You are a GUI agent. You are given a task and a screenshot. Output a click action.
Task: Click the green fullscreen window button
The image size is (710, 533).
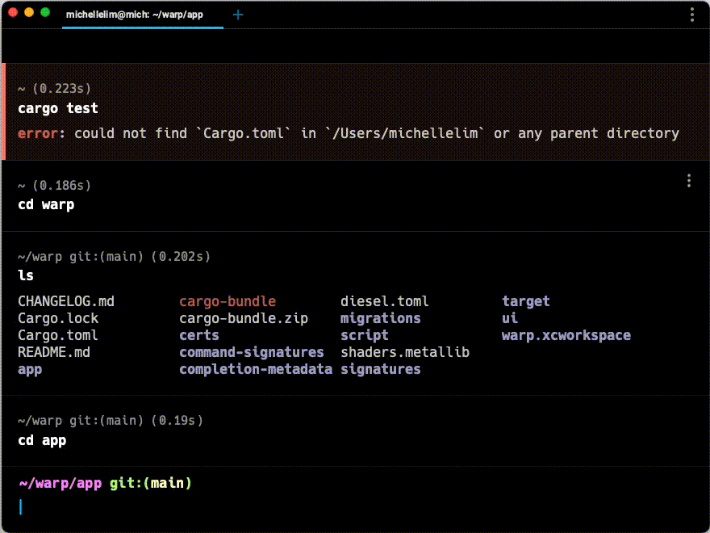click(x=45, y=12)
